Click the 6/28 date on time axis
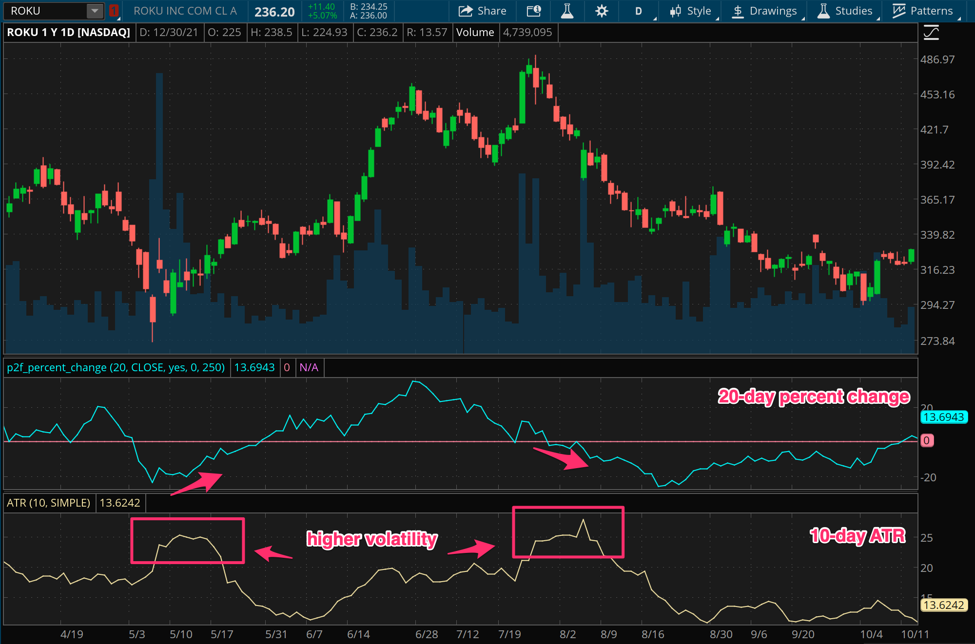975x644 pixels. coord(427,634)
